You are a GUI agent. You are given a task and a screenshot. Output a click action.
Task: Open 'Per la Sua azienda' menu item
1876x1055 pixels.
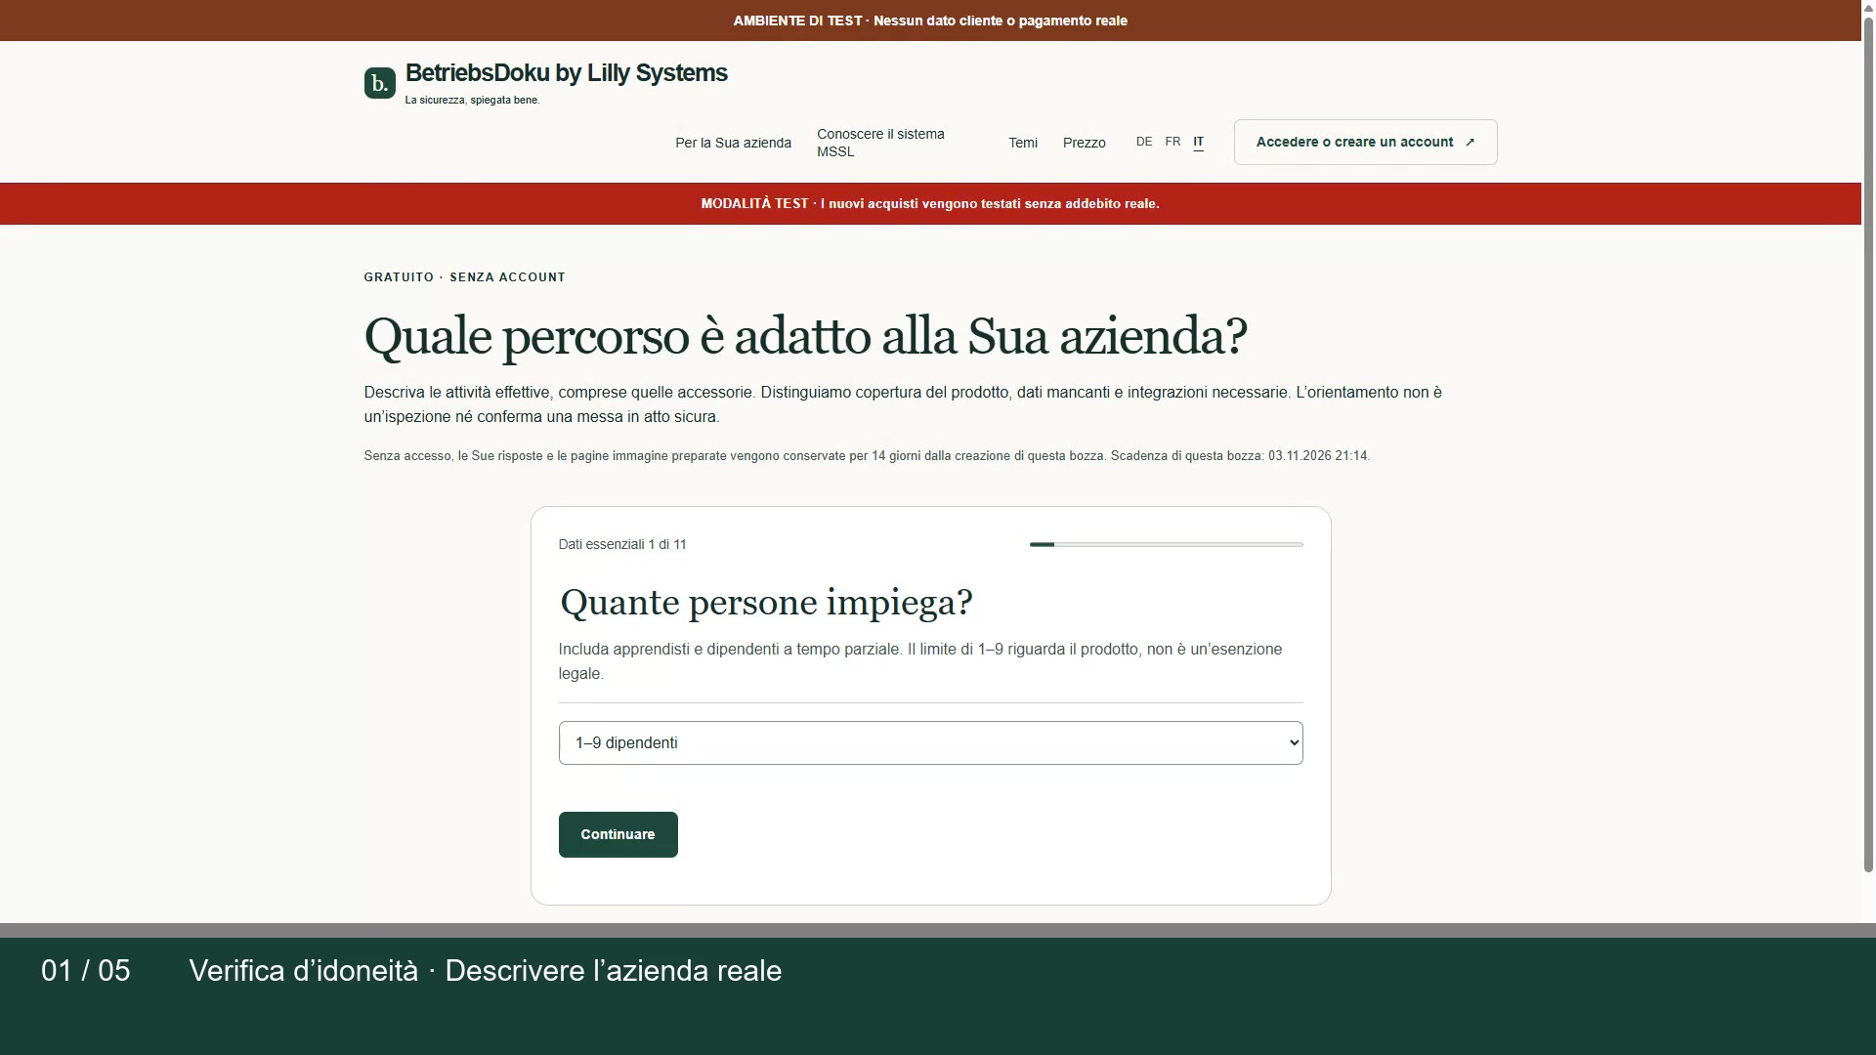click(733, 143)
